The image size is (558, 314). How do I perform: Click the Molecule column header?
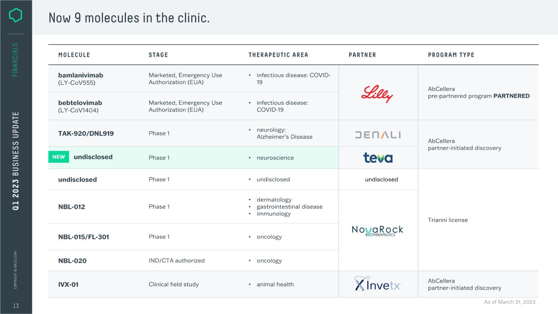pyautogui.click(x=74, y=55)
